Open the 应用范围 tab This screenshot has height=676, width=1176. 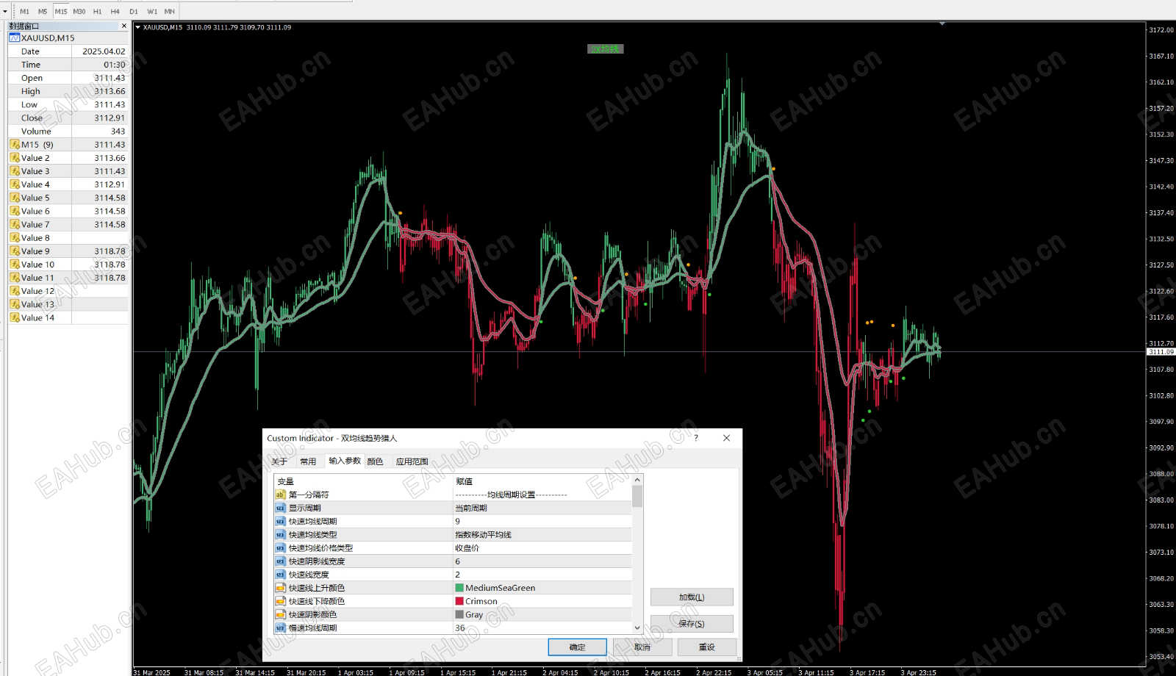coord(412,461)
